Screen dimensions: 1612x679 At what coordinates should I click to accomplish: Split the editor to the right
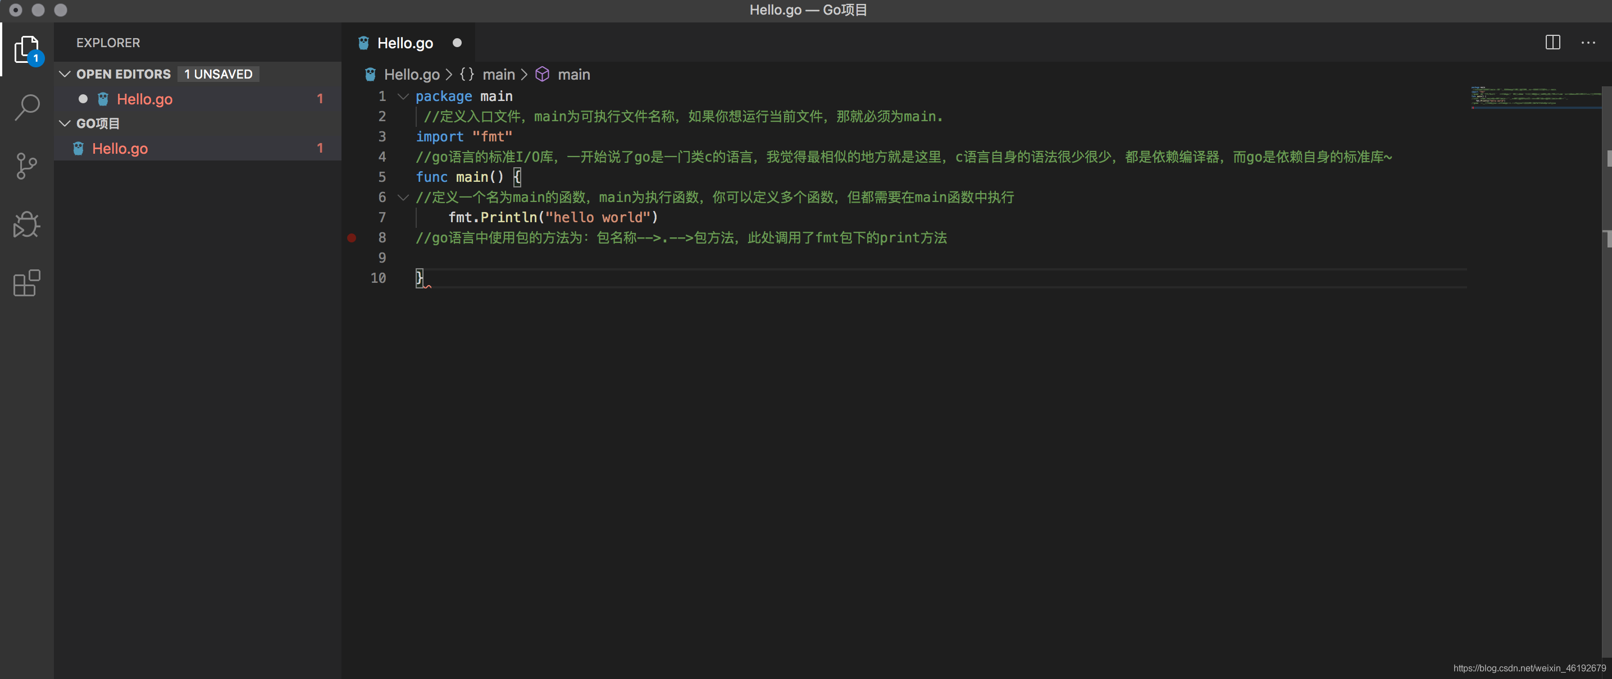point(1552,43)
